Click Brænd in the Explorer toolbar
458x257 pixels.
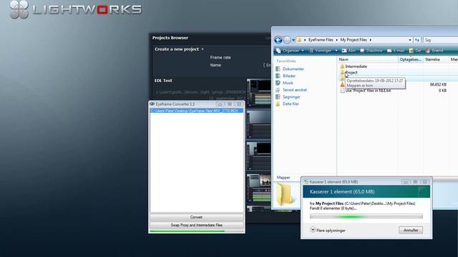434,51
